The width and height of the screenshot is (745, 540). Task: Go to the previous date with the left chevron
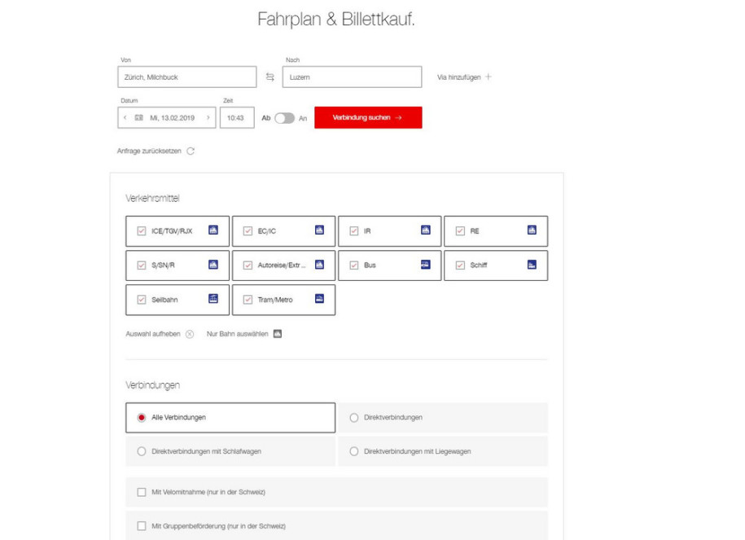click(125, 117)
